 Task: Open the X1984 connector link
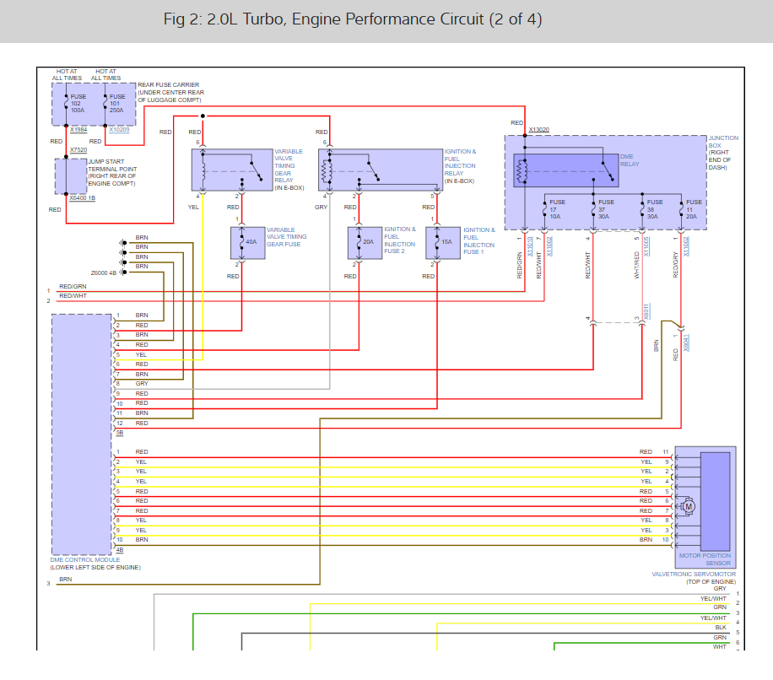point(78,130)
